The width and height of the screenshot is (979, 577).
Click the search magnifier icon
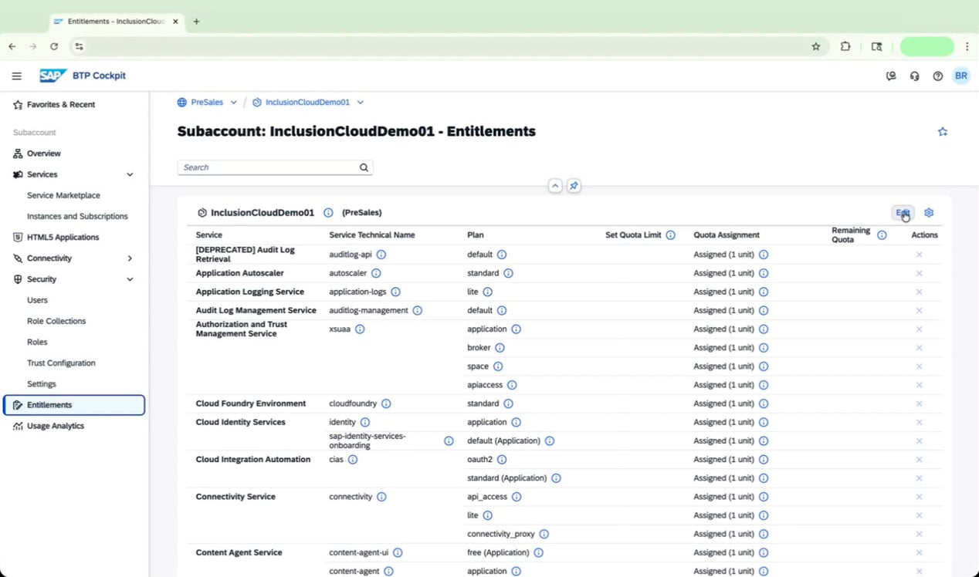tap(364, 167)
